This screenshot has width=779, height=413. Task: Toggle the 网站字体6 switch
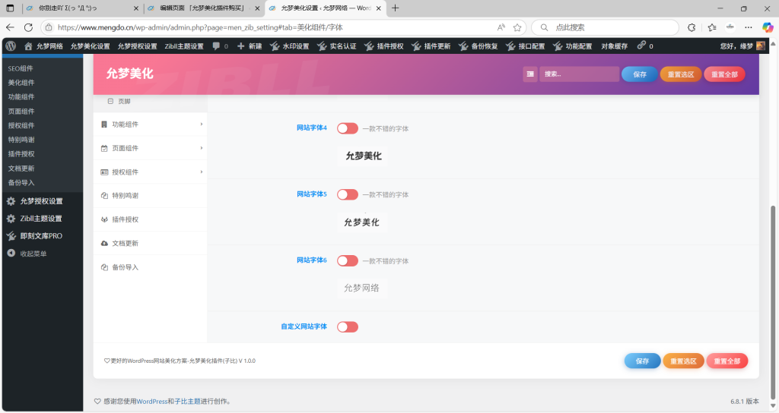point(347,261)
